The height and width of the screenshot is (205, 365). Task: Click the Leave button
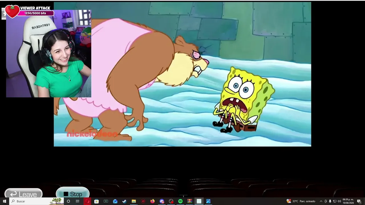click(23, 193)
